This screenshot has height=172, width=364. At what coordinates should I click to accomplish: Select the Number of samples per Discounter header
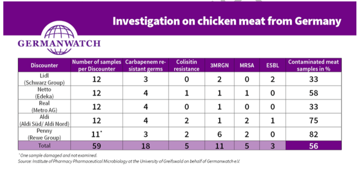pos(96,65)
